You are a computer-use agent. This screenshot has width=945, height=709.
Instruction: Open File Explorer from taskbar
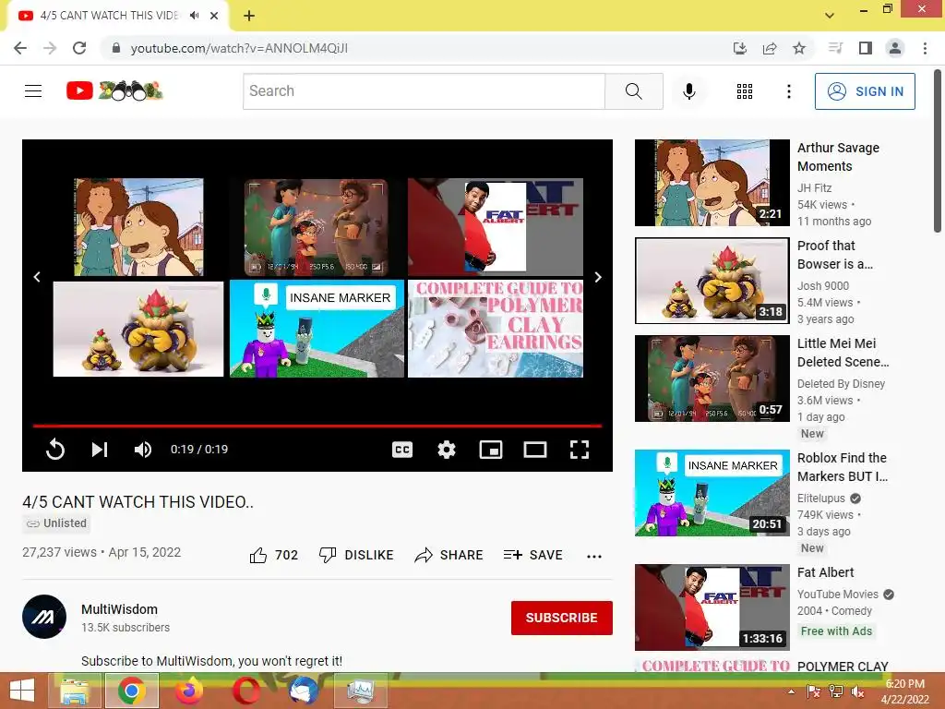pyautogui.click(x=75, y=691)
